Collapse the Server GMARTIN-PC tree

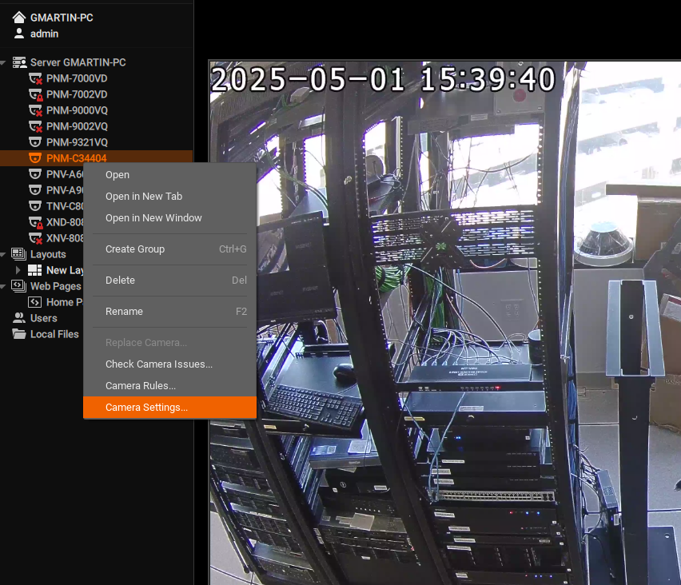(5, 62)
